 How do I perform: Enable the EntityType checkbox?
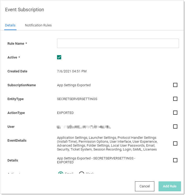tap(175, 99)
